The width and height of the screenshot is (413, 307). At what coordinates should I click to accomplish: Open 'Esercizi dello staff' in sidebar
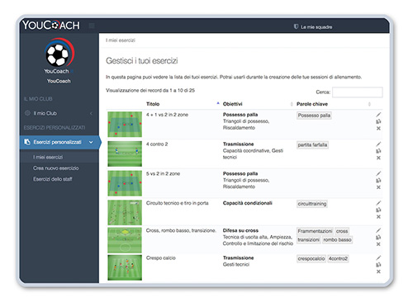tap(53, 179)
